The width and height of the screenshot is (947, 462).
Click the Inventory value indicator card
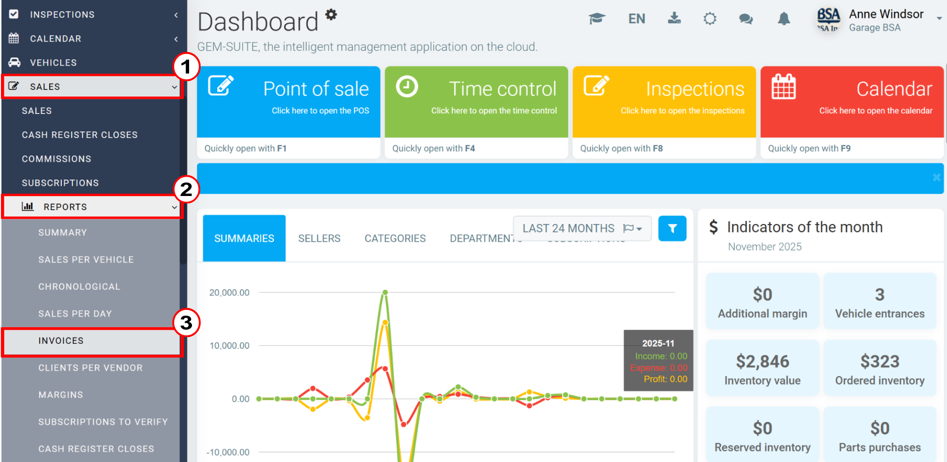[762, 368]
